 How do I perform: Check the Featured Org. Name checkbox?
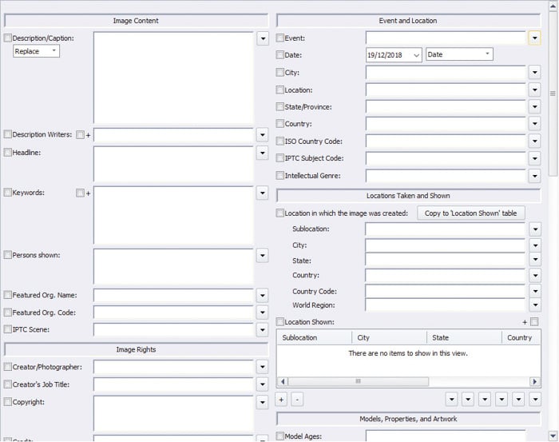(7, 295)
